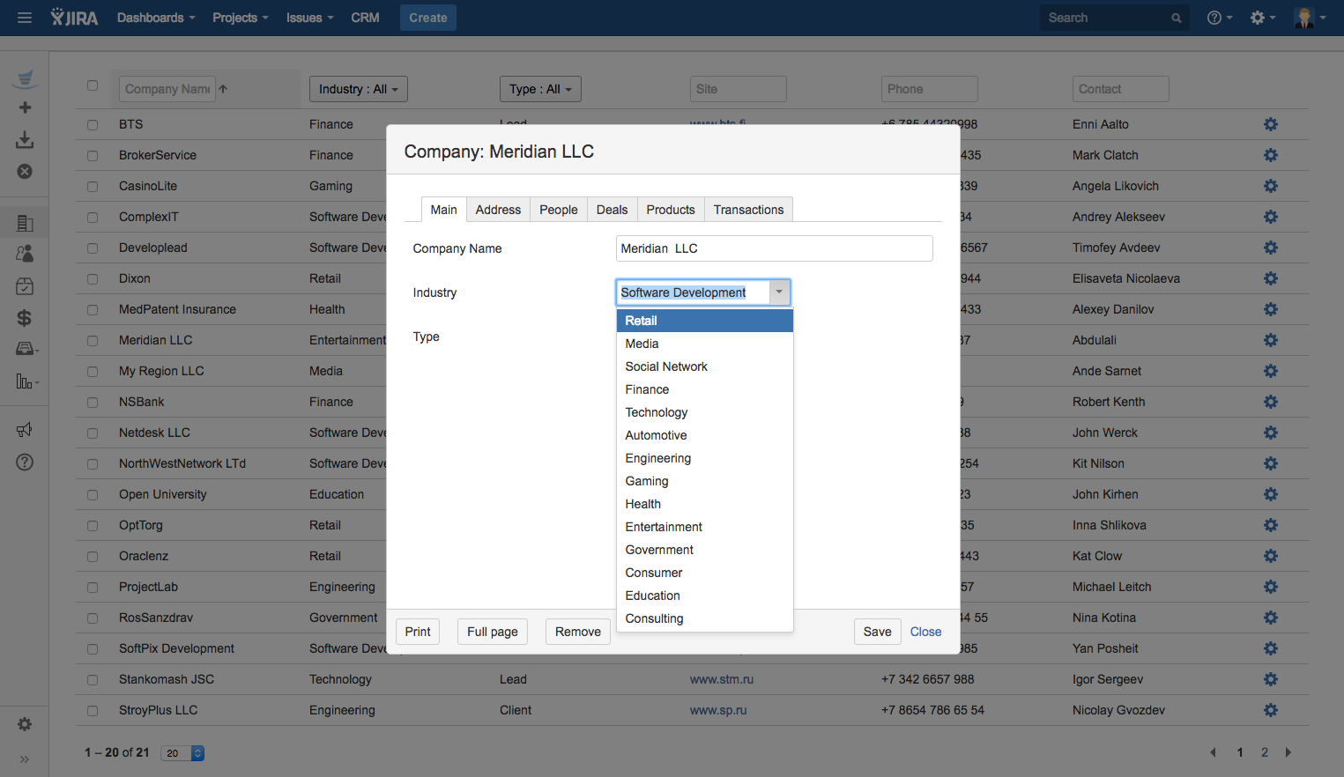Open the Type : All filter dropdown
Image resolution: width=1344 pixels, height=777 pixels.
(540, 89)
